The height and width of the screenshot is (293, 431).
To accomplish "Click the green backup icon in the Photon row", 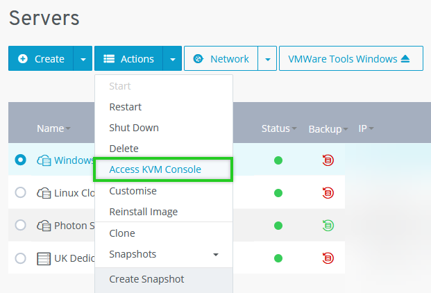I will click(328, 225).
